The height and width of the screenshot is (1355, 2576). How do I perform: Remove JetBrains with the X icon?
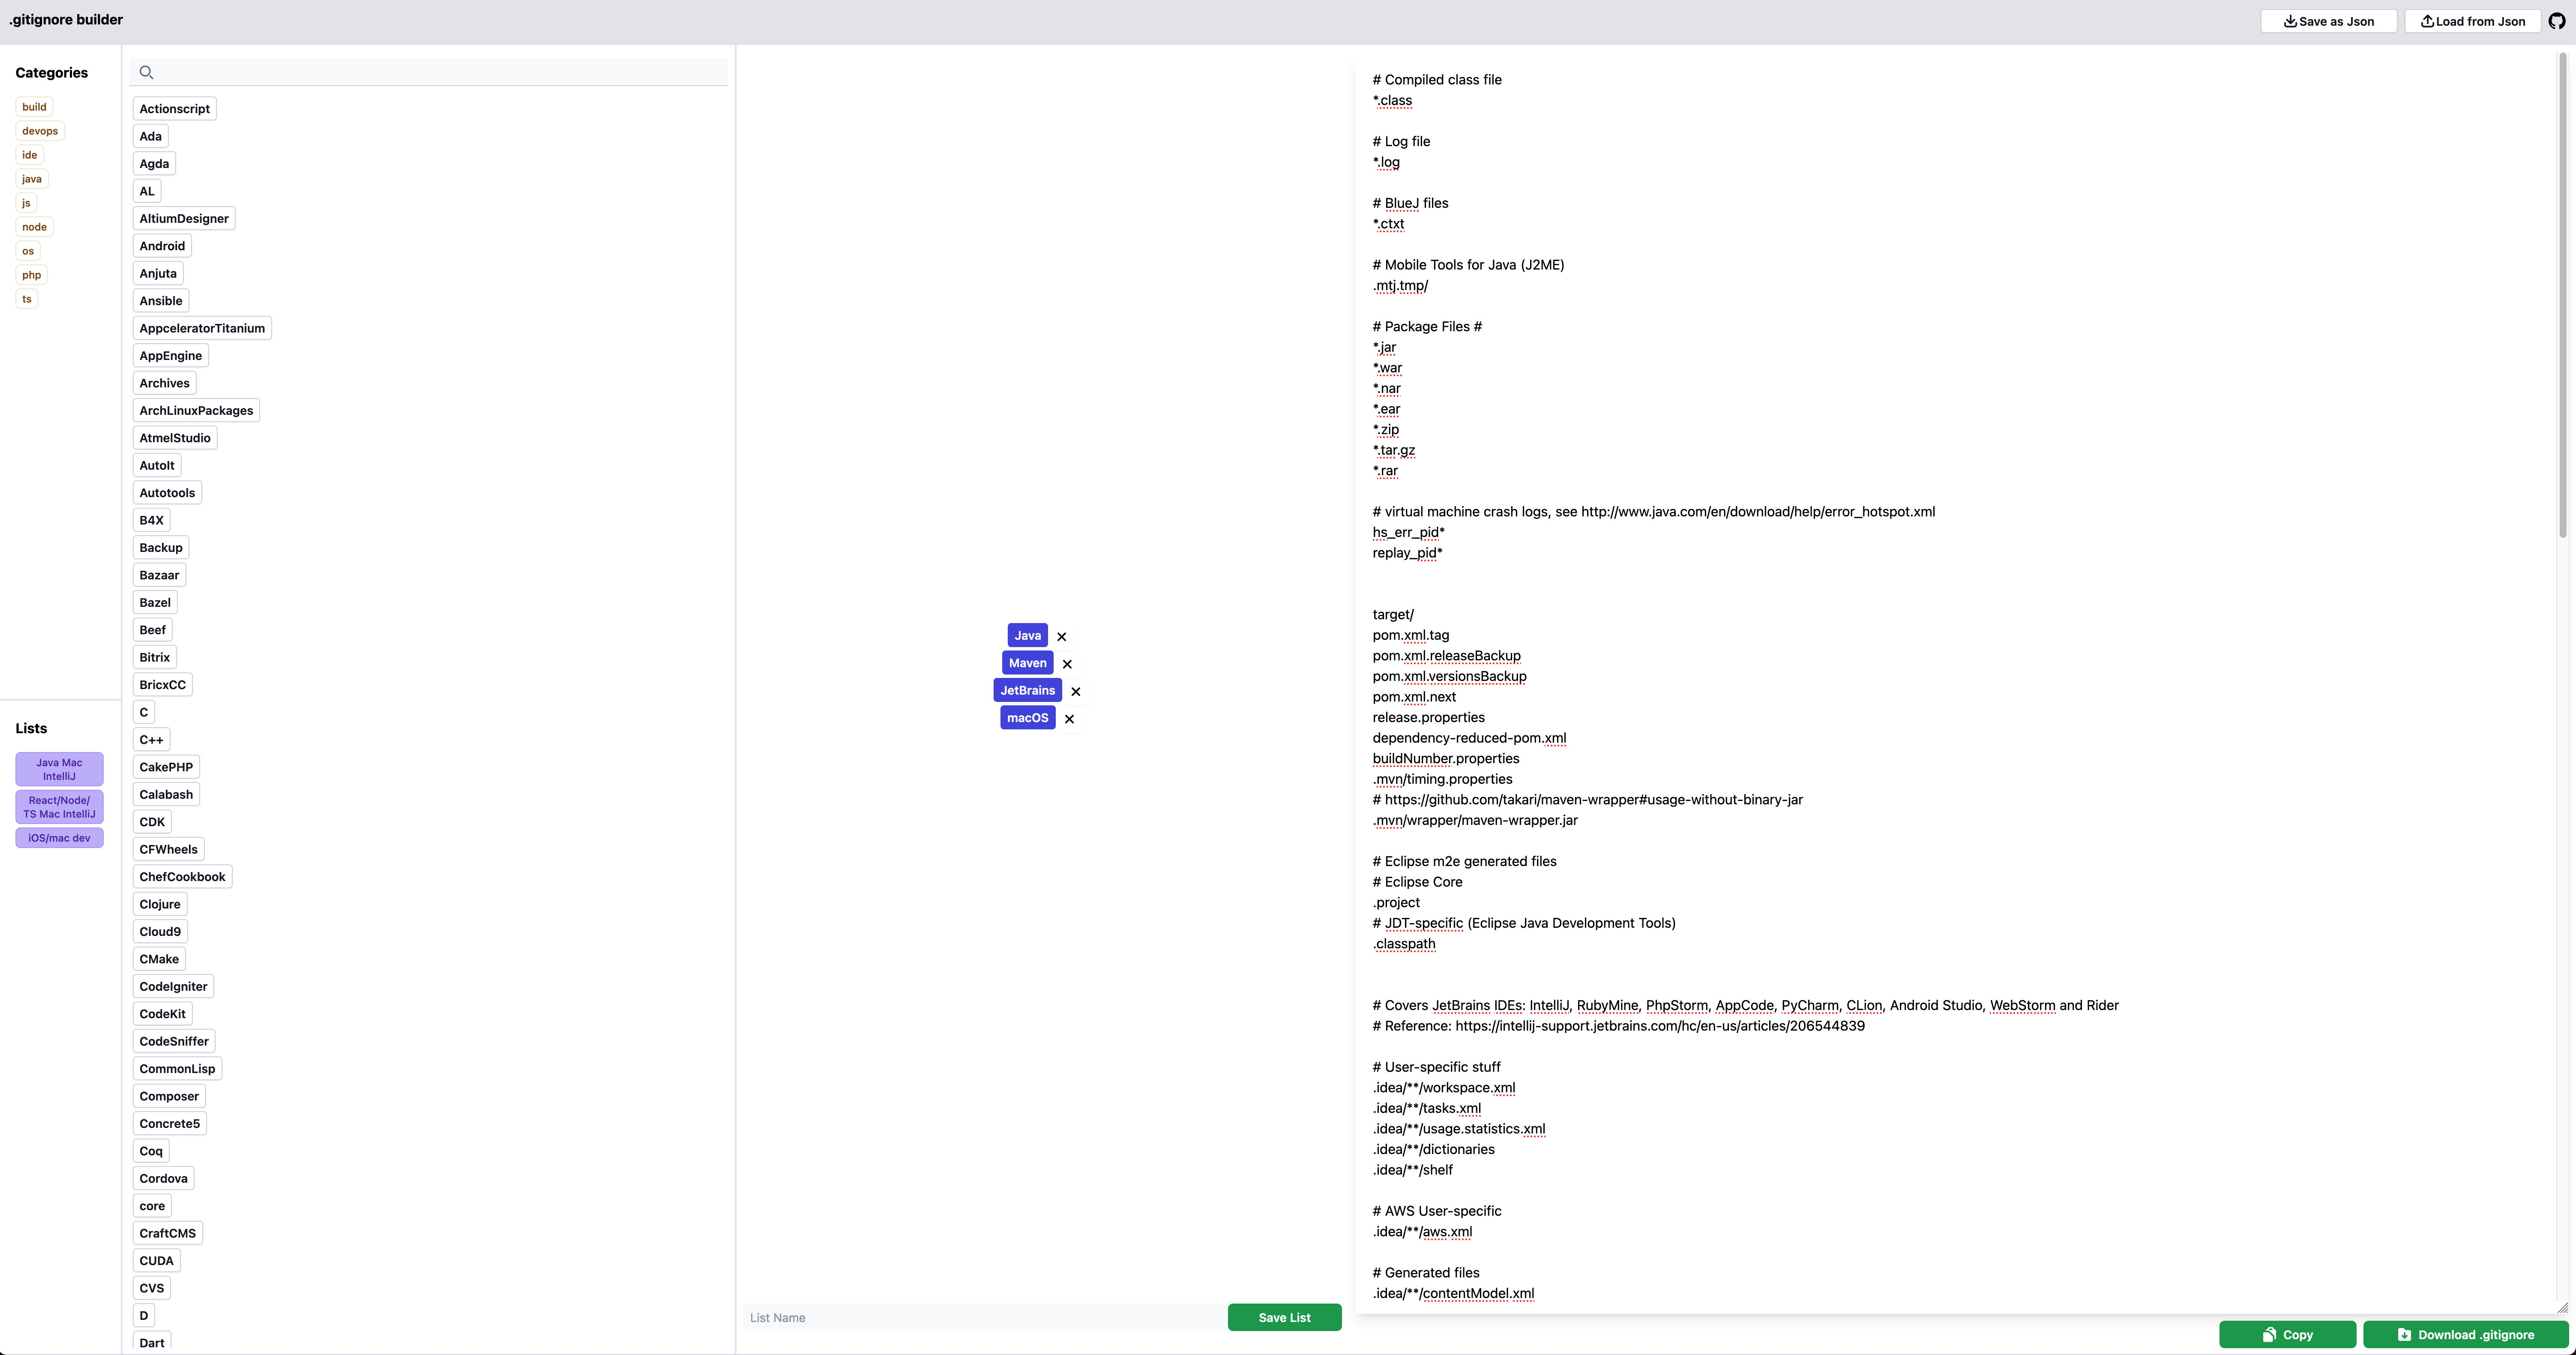click(1076, 691)
